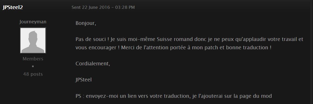This screenshot has height=104, width=313.
Task: Click the small reputation pip below Members
Action: (33, 66)
